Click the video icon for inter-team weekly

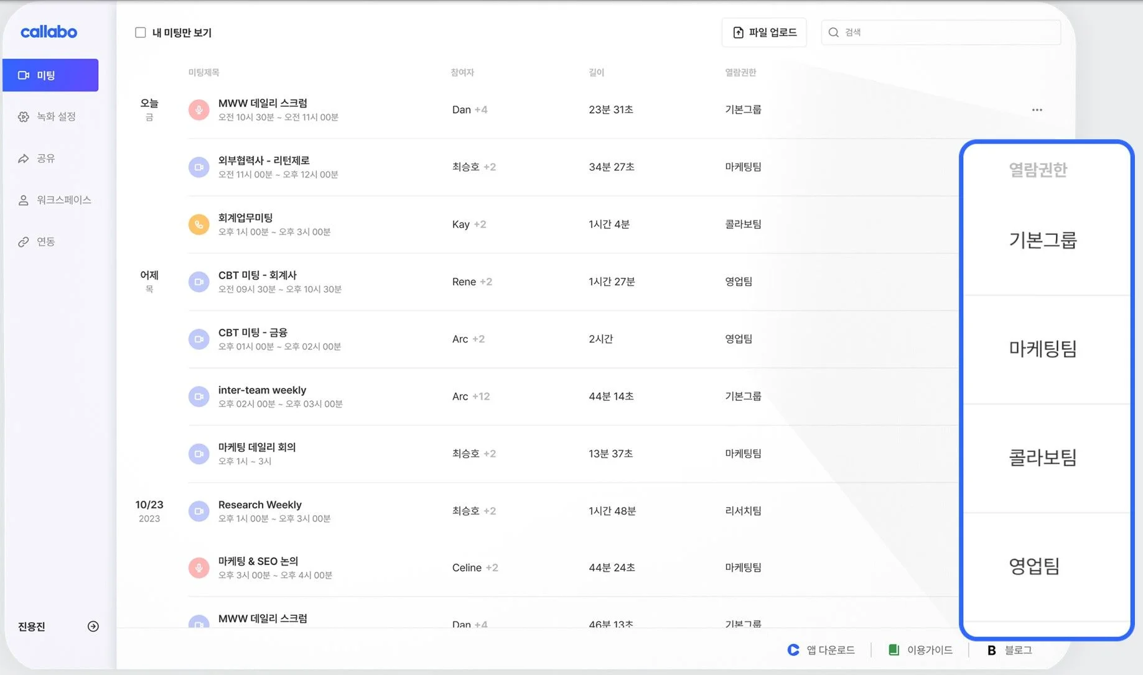click(x=198, y=397)
